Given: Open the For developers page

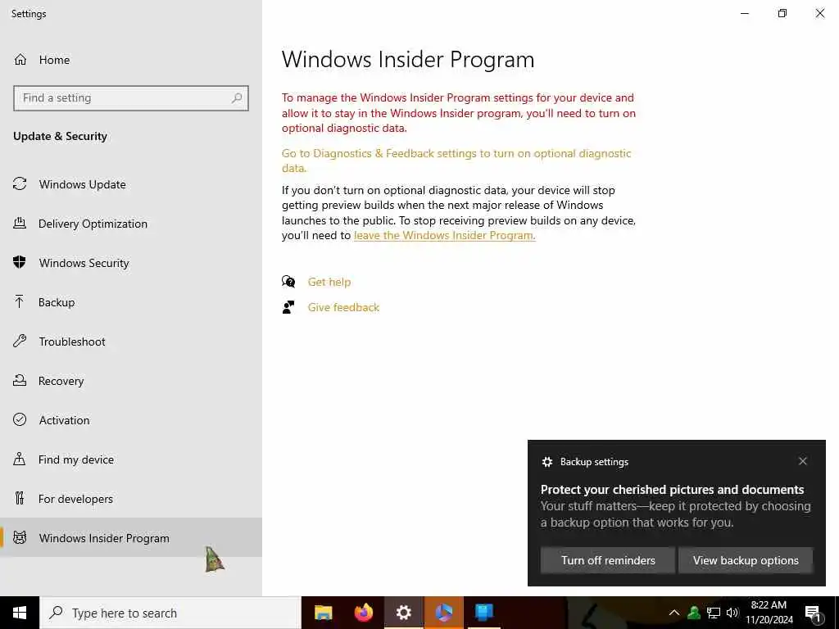Looking at the screenshot, I should click(x=131, y=499).
